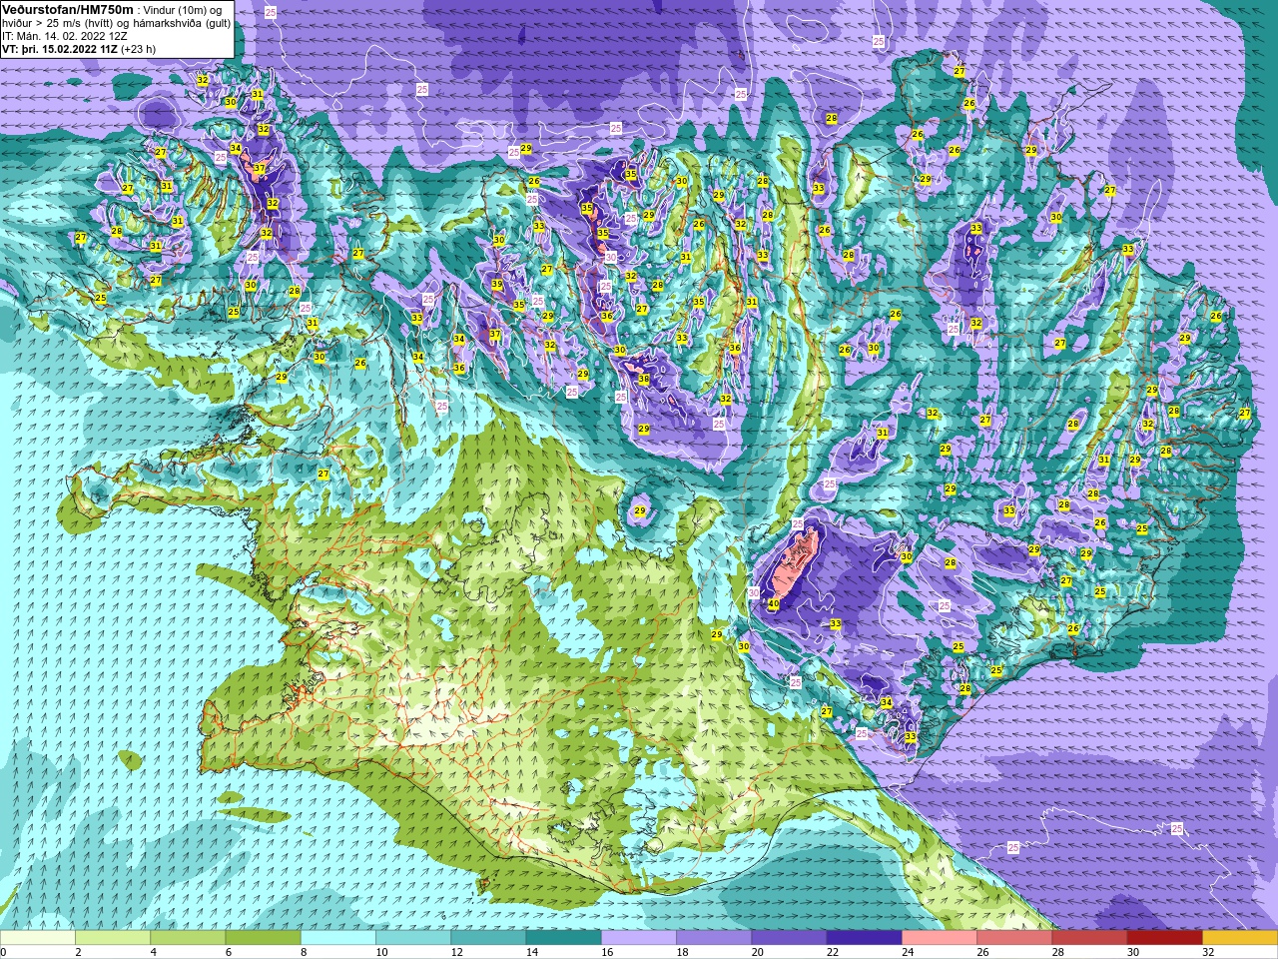Pick the 24–26 m/s legend color swatch
This screenshot has width=1278, height=959.
pyautogui.click(x=940, y=938)
